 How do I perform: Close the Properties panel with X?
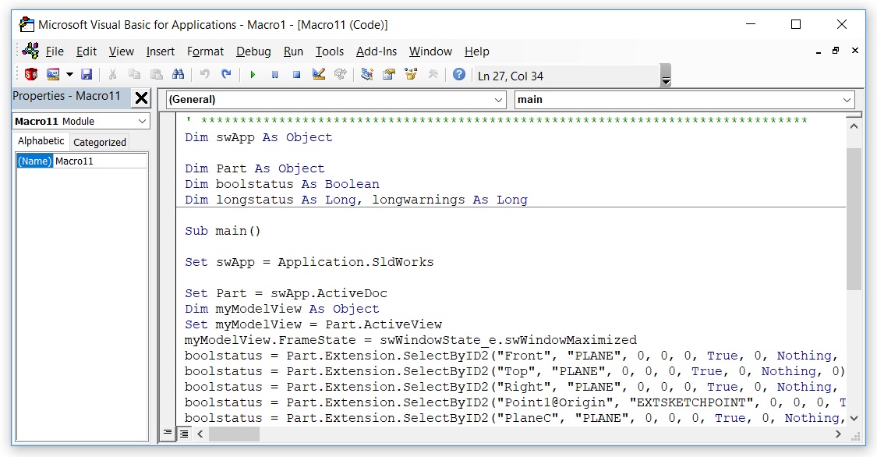tap(142, 98)
